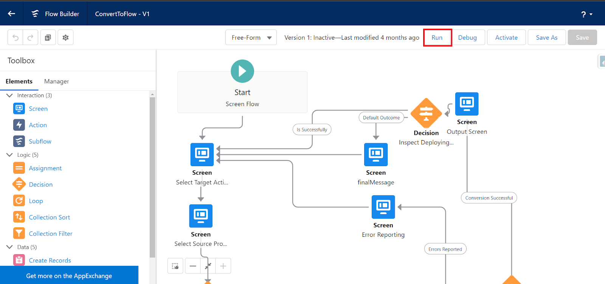The image size is (605, 284).
Task: Click the ConvertToFlow - V1 title
Action: click(123, 14)
